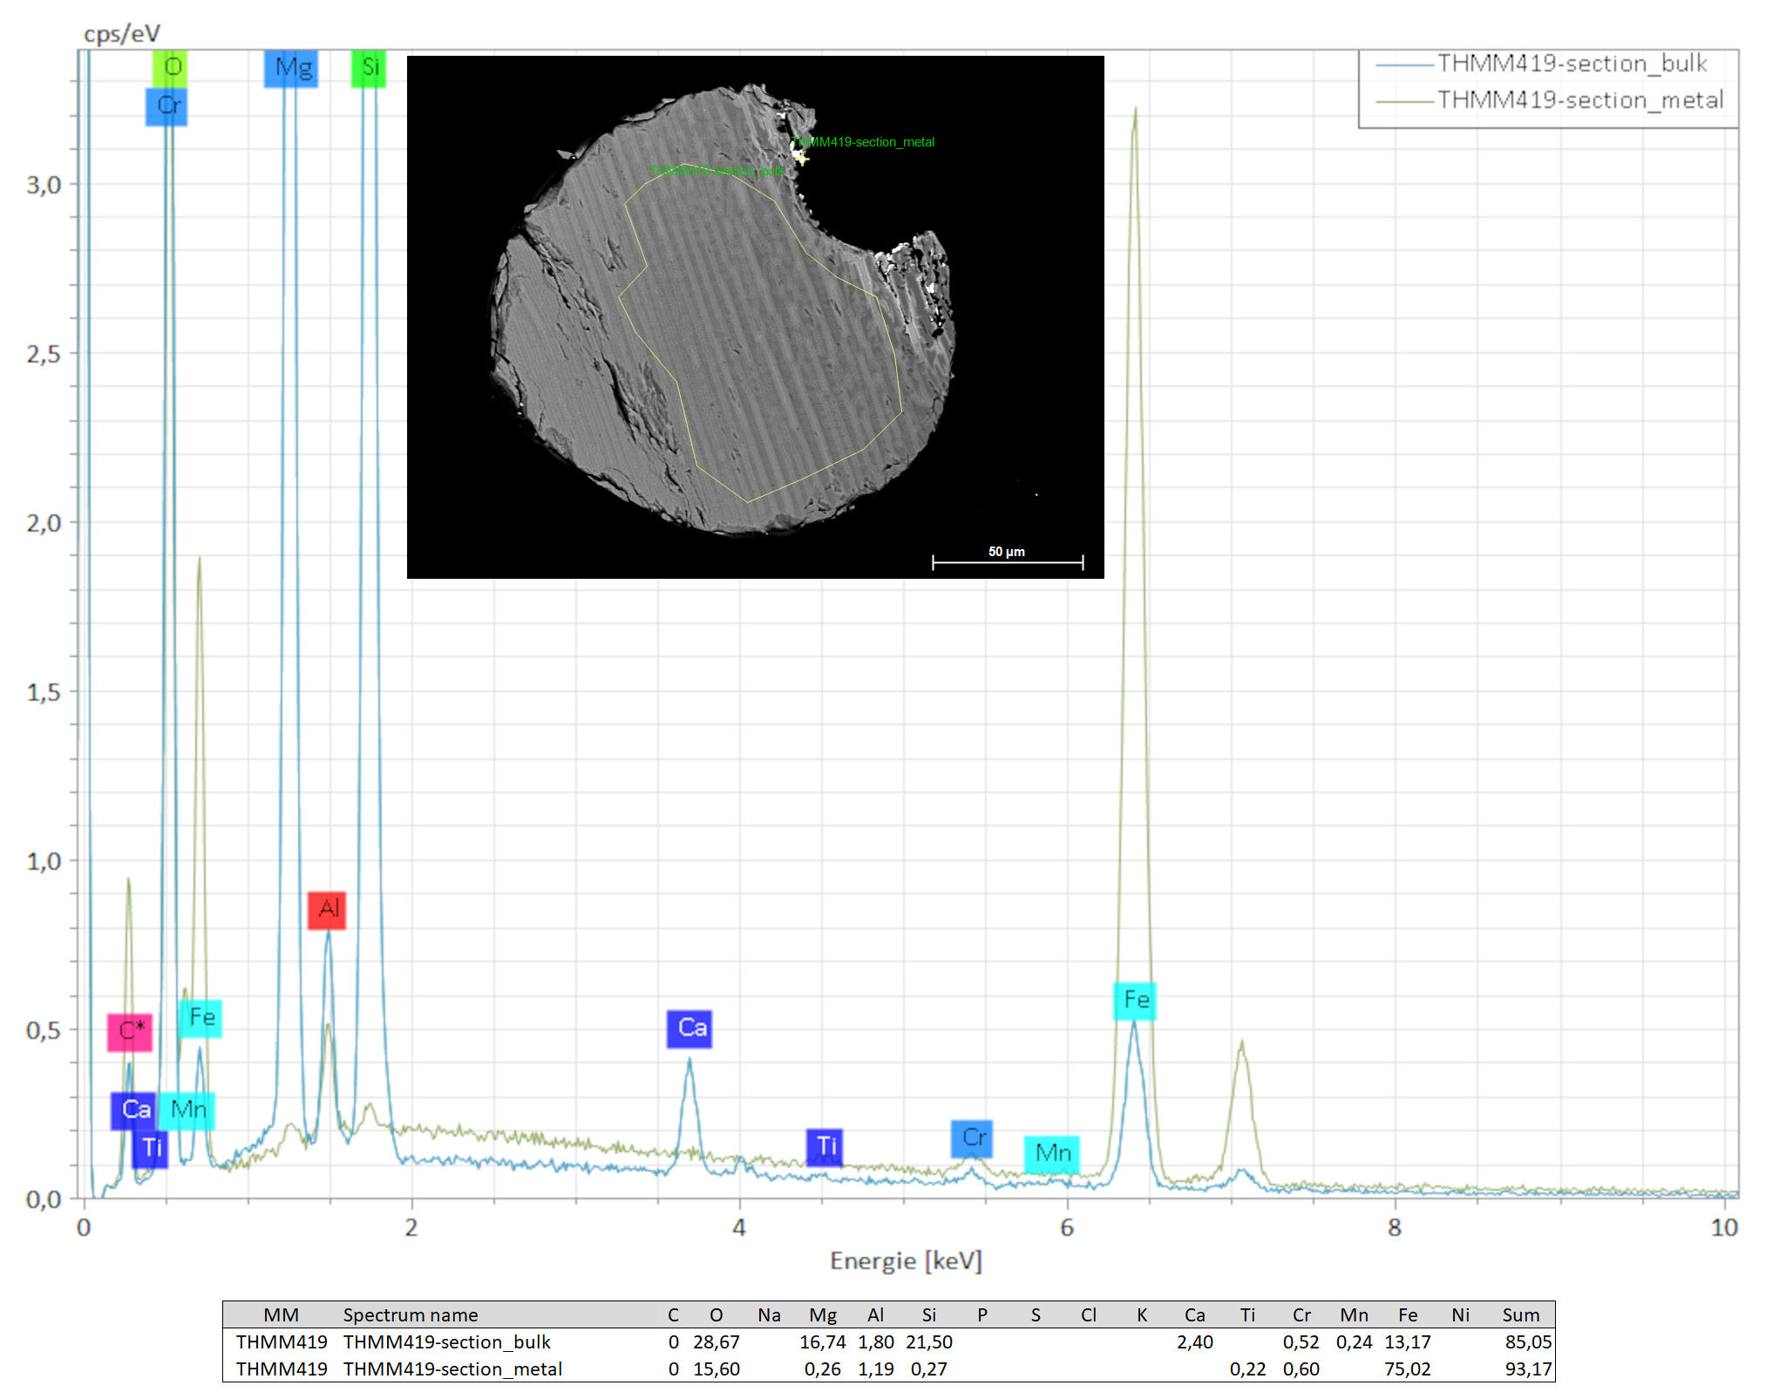The image size is (1766, 1399).
Task: Click the Fe value 75,02 cell
Action: [x=1407, y=1368]
